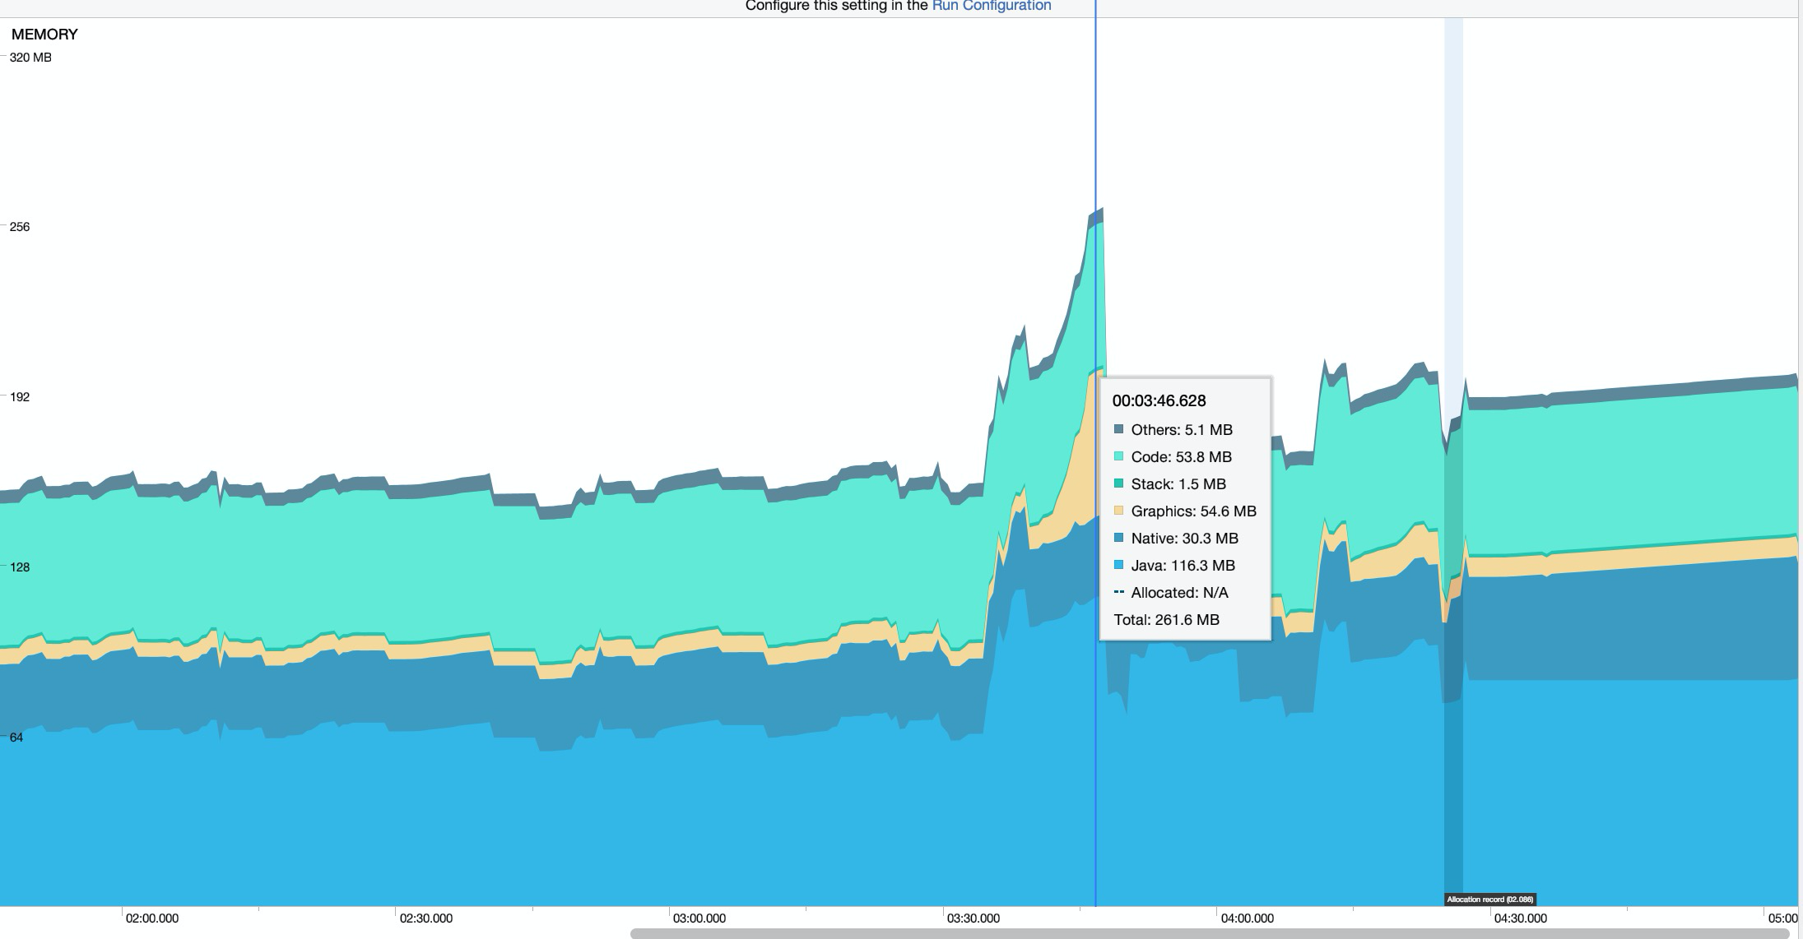Click the Total: 261.6 MB tooltip line
The width and height of the screenshot is (1803, 939).
click(x=1166, y=620)
